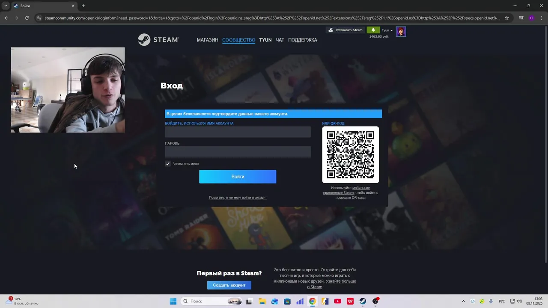Open the Chrome profile H avatar
Image resolution: width=548 pixels, height=308 pixels.
531,18
